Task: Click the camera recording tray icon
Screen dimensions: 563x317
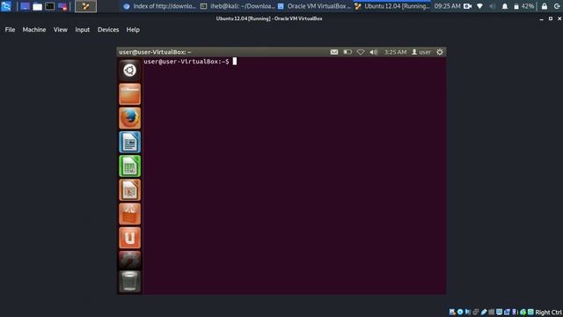Action: pyautogui.click(x=467, y=6)
